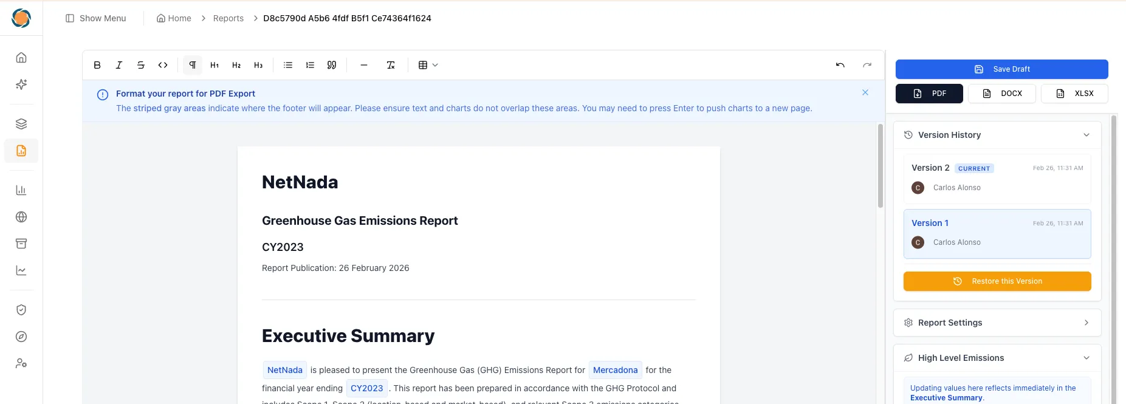This screenshot has height=404, width=1126.
Task: Click the Mercadona variable chip
Action: 616,370
